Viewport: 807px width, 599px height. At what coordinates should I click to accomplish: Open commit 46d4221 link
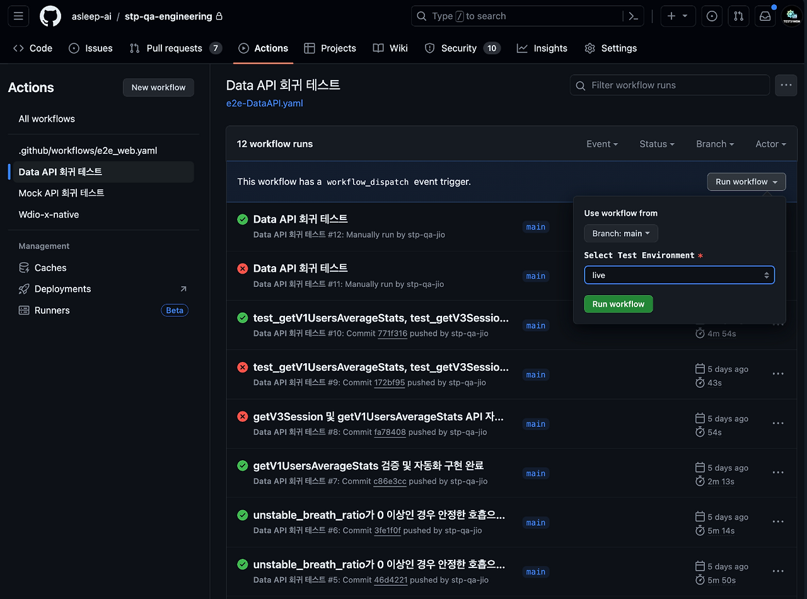(x=392, y=580)
